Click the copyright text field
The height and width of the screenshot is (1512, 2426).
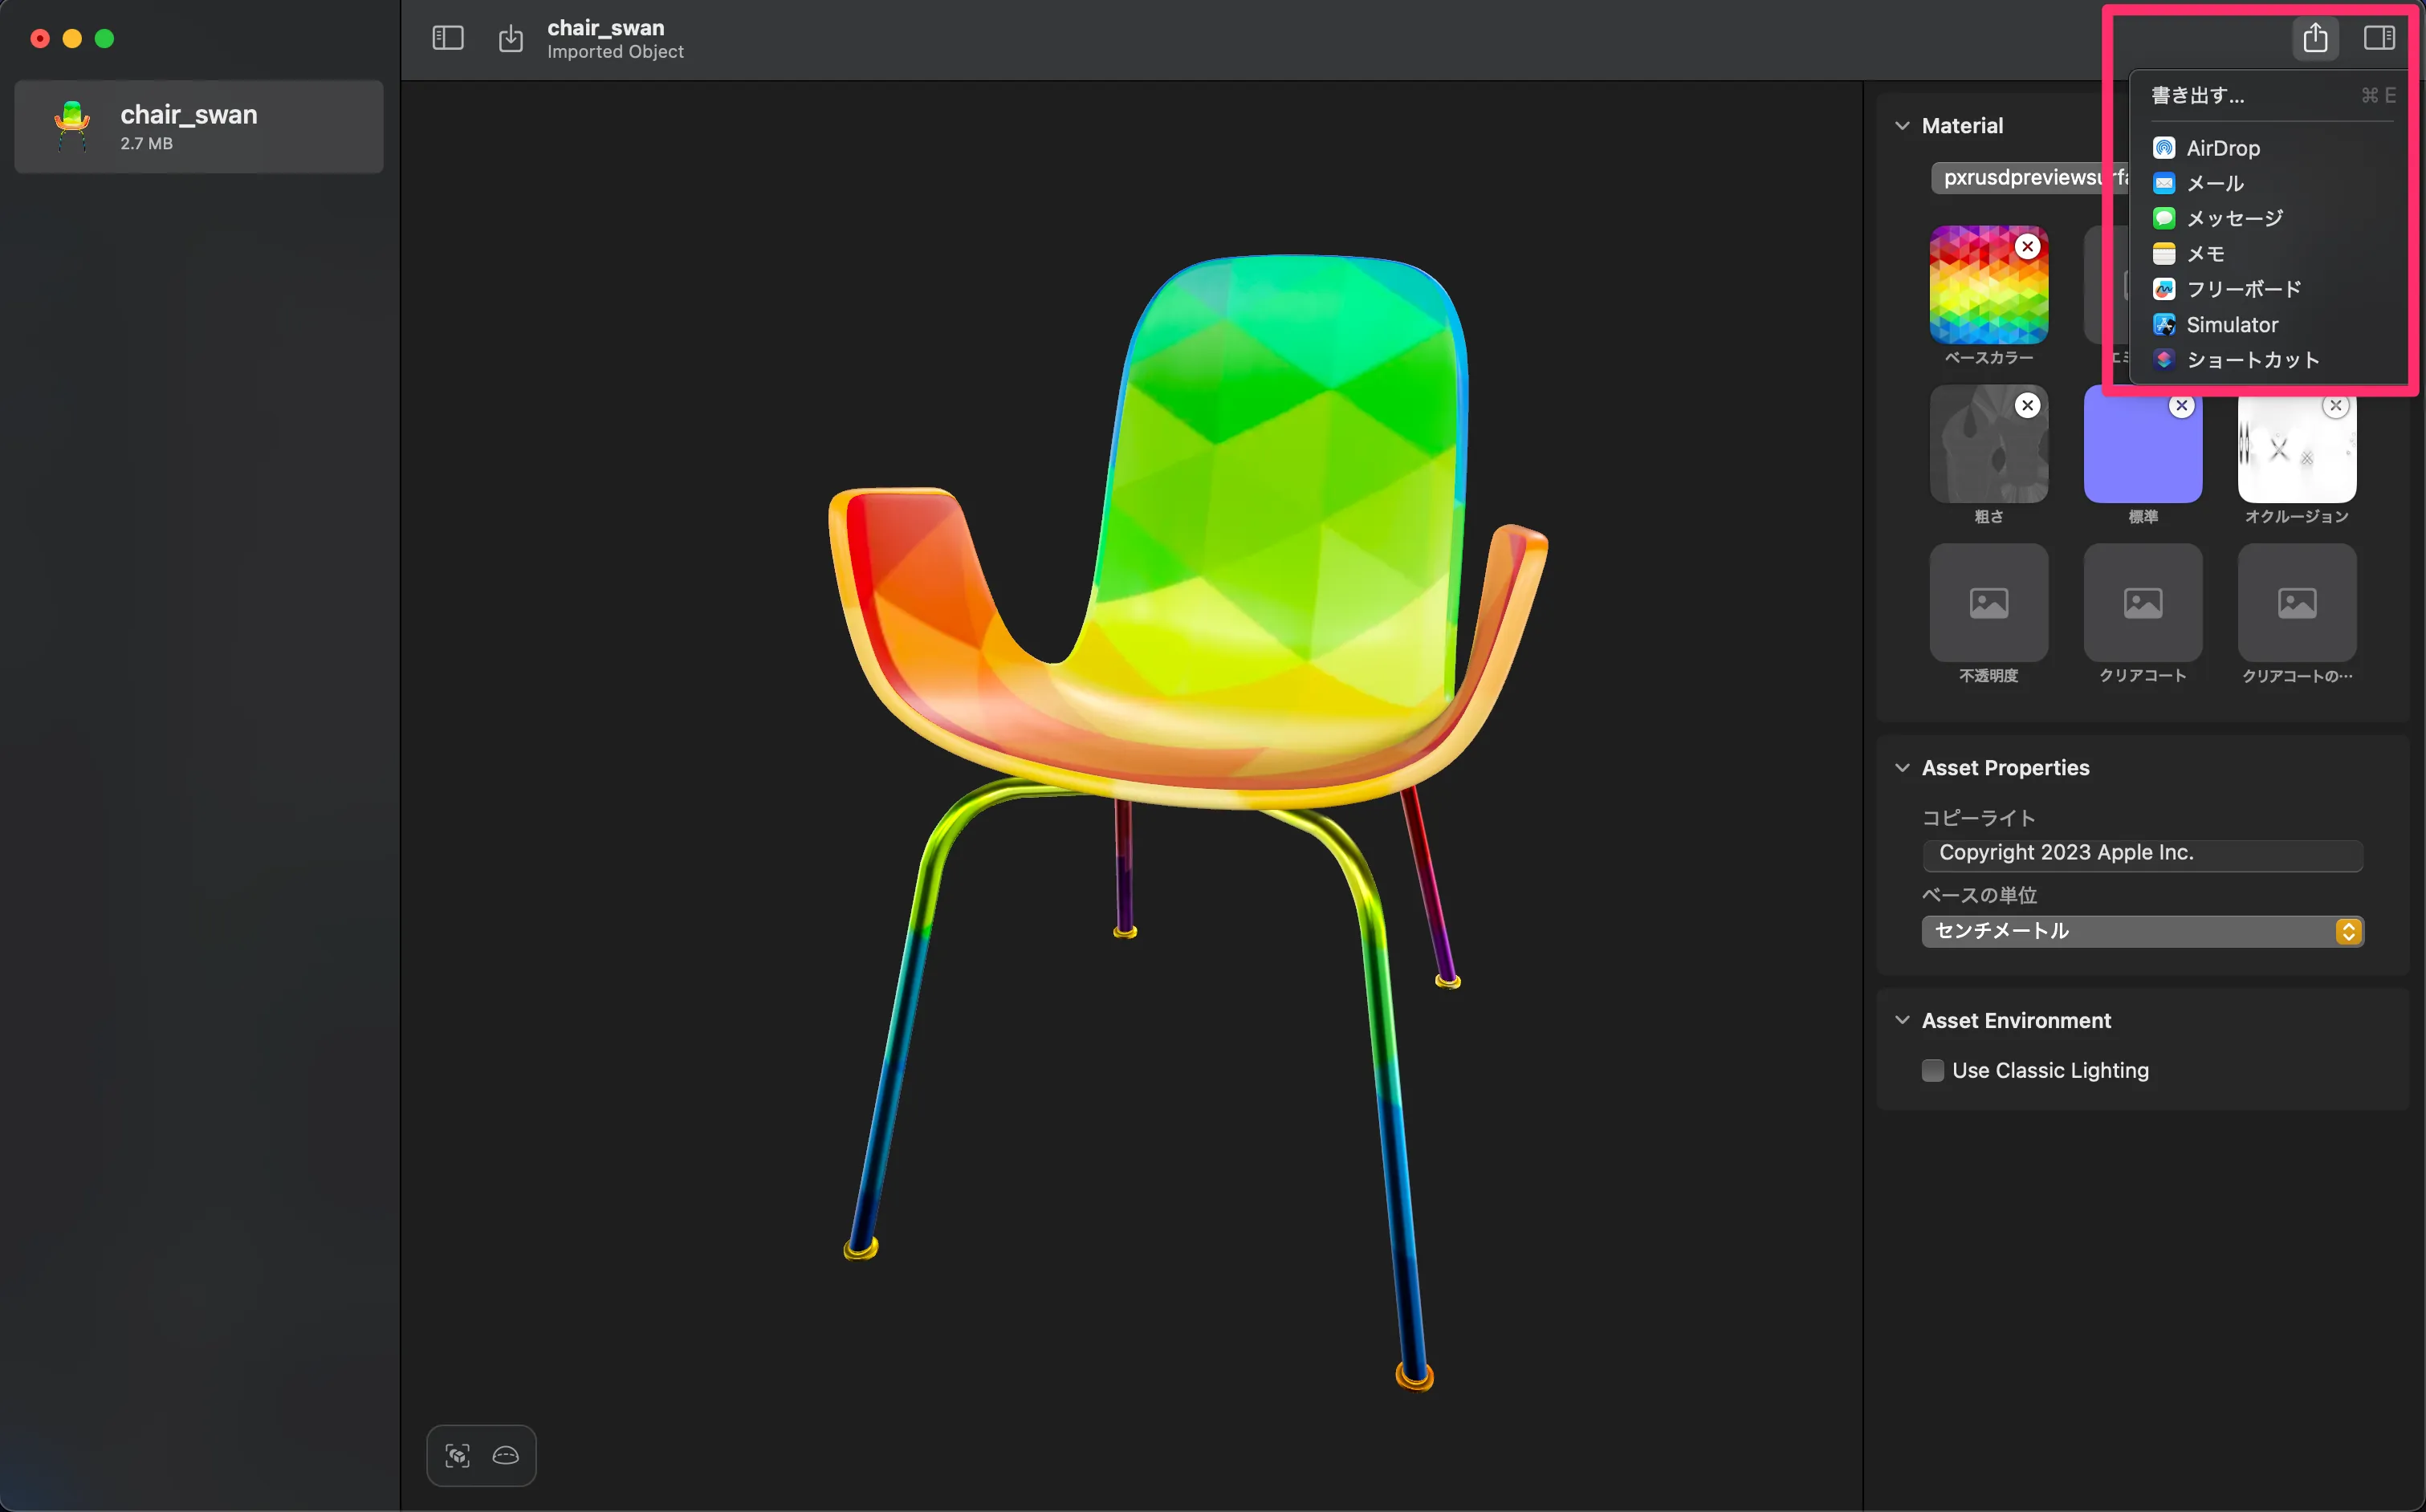coord(2141,853)
